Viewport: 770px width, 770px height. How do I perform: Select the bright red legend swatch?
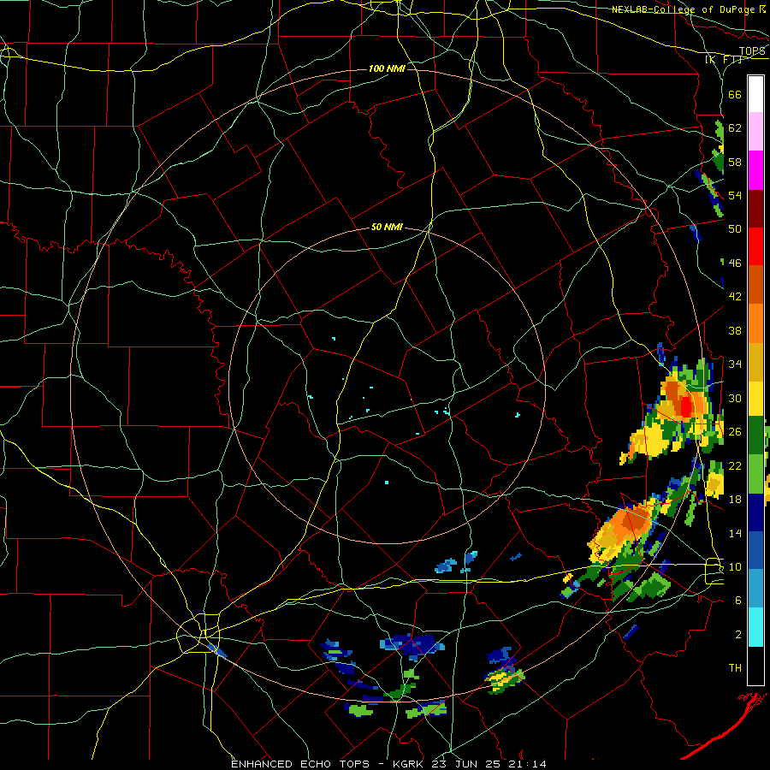(x=755, y=246)
